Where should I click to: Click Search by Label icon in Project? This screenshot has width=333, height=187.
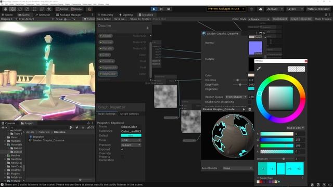(77, 127)
